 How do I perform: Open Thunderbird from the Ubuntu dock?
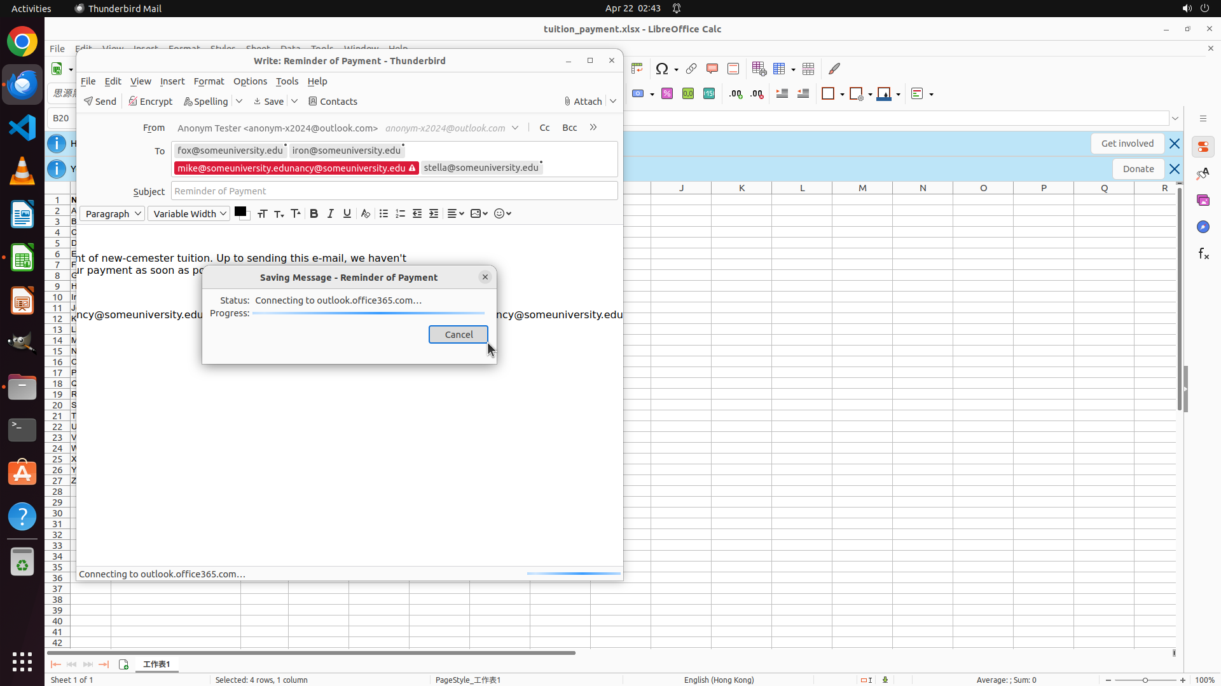click(x=22, y=84)
